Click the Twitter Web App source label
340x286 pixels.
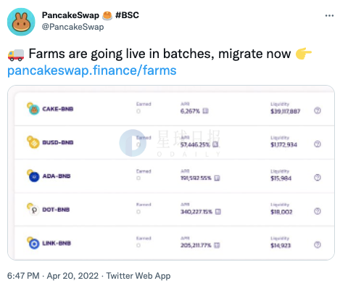(x=138, y=276)
